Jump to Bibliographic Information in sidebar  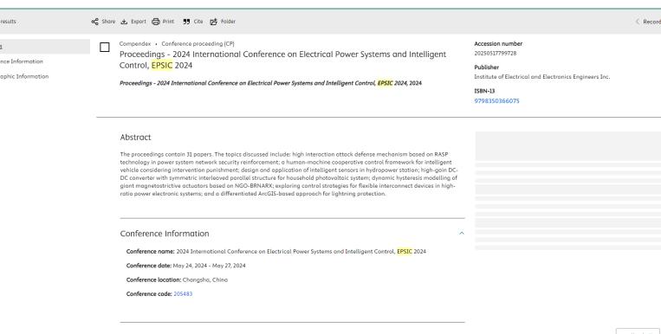(x=24, y=76)
